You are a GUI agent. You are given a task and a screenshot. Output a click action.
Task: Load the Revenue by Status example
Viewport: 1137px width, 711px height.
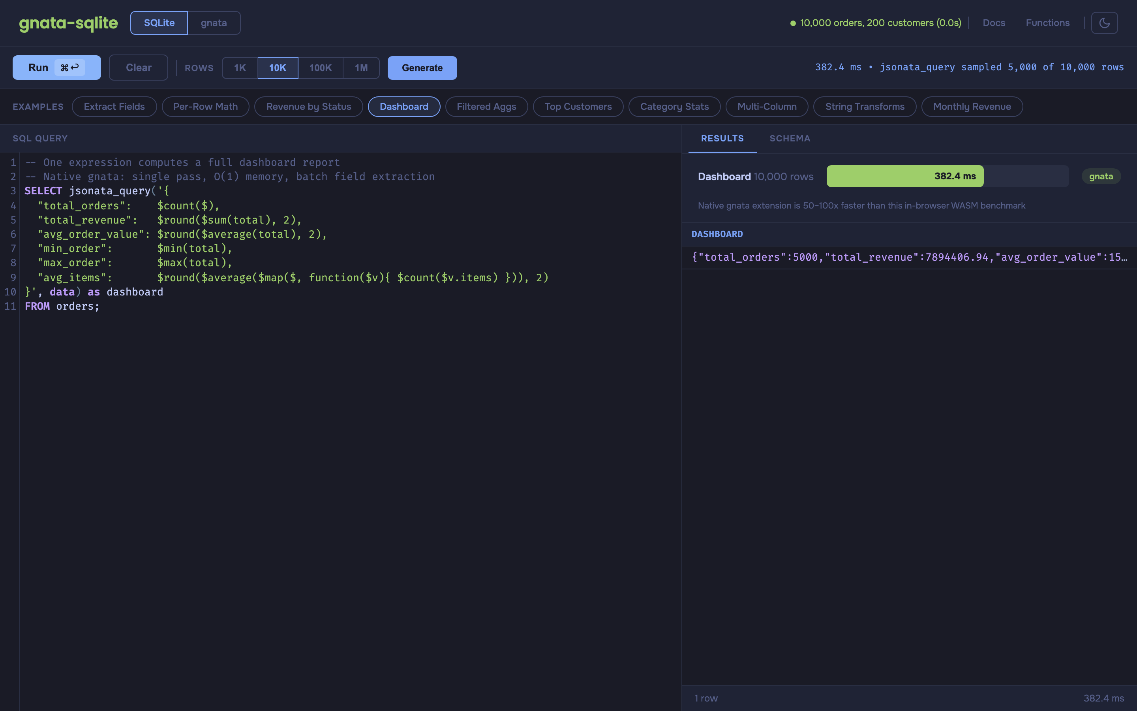(x=309, y=106)
